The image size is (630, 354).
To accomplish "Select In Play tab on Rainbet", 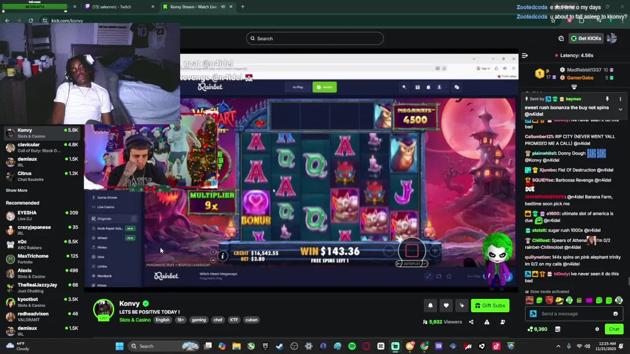I will [298, 87].
